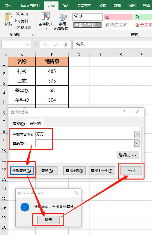Viewport: 152px width, 235px height.
Task: Click the formula bar showing 名称
Action: tap(112, 45)
